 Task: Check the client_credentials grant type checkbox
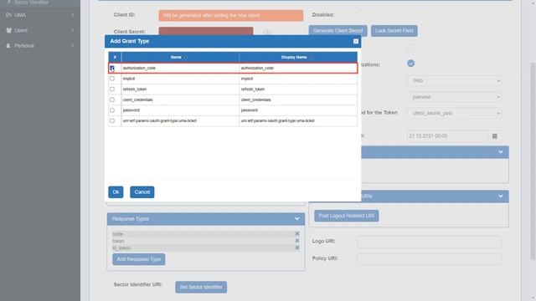point(112,99)
